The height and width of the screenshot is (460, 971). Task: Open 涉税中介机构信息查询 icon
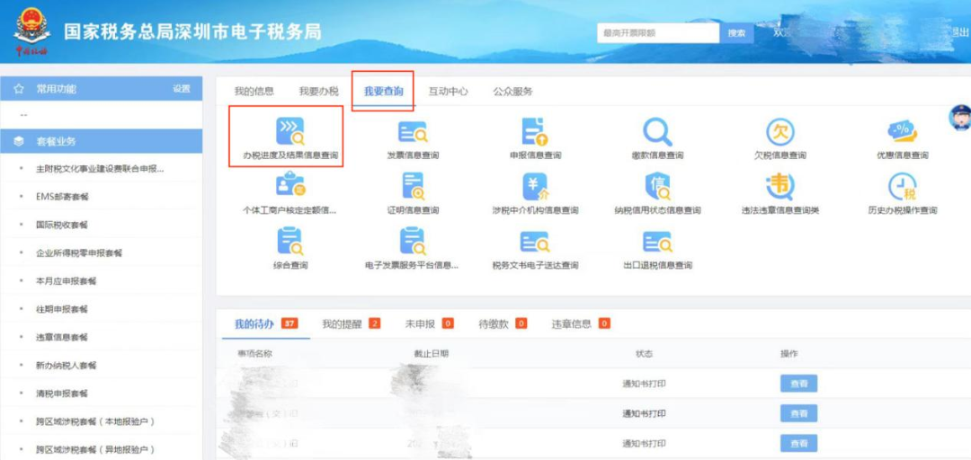coord(535,186)
